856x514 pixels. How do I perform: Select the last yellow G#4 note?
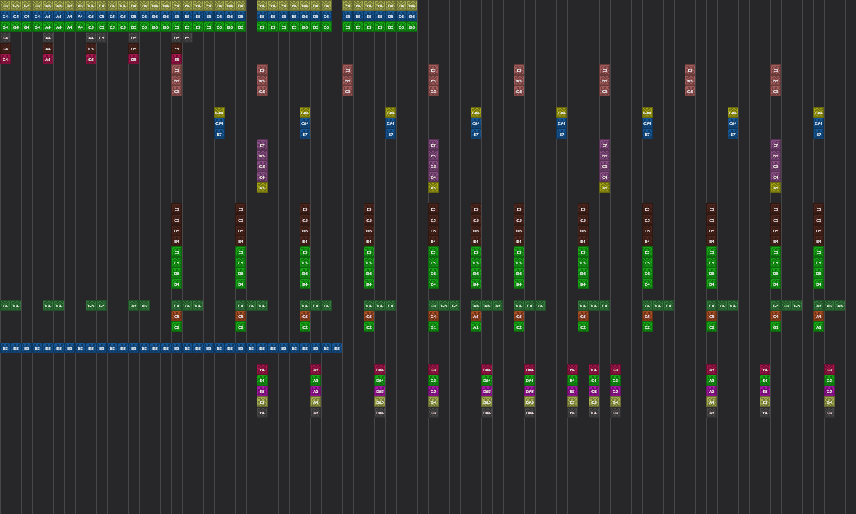point(819,112)
